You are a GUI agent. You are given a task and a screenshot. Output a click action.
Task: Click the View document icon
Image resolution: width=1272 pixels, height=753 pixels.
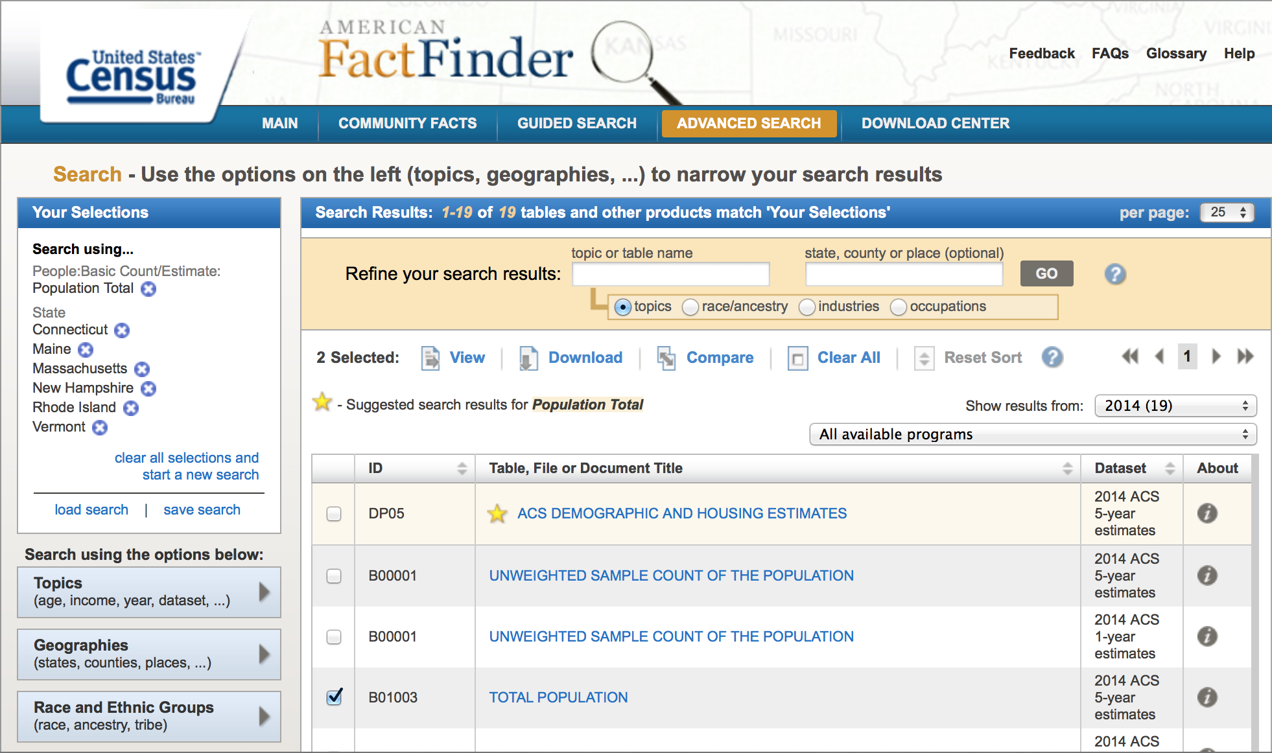pos(430,358)
